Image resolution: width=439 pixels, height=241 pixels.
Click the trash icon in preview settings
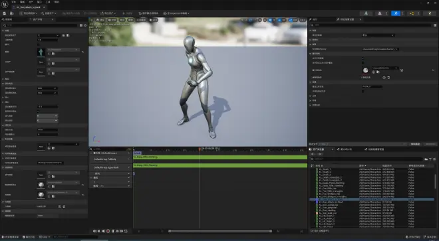388,78
